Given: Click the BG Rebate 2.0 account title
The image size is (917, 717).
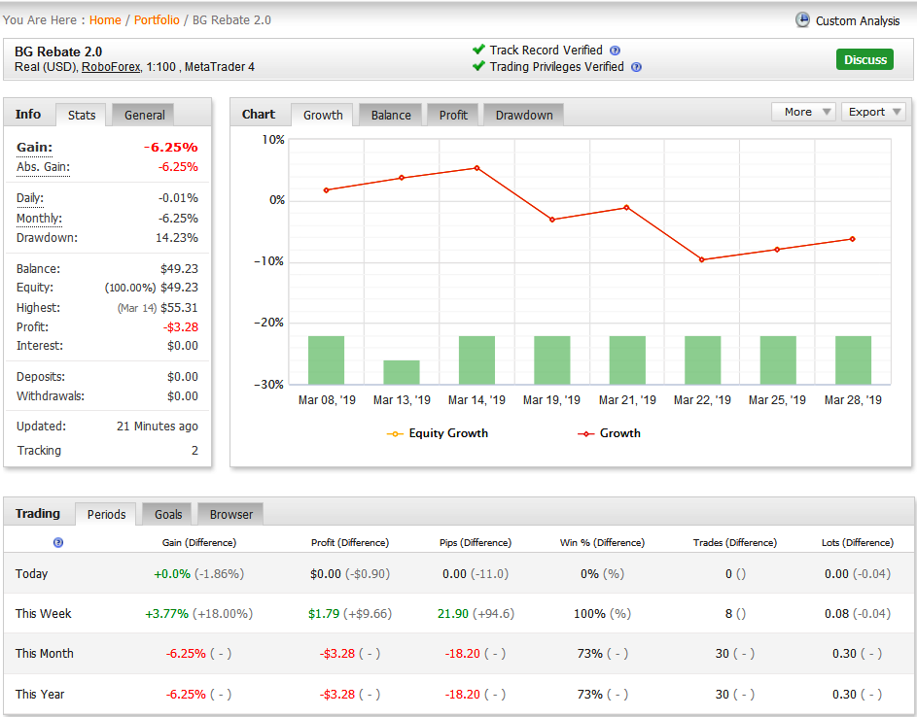Looking at the screenshot, I should (58, 52).
